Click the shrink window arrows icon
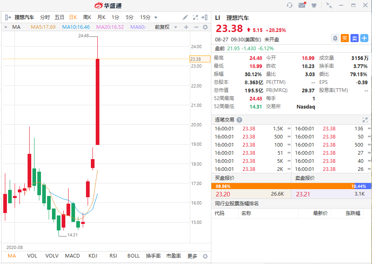This screenshot has width=372, height=264. click(x=329, y=5)
